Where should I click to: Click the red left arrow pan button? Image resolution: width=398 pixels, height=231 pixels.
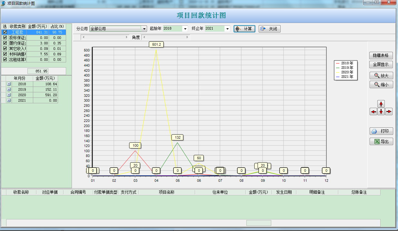pyautogui.click(x=373, y=112)
